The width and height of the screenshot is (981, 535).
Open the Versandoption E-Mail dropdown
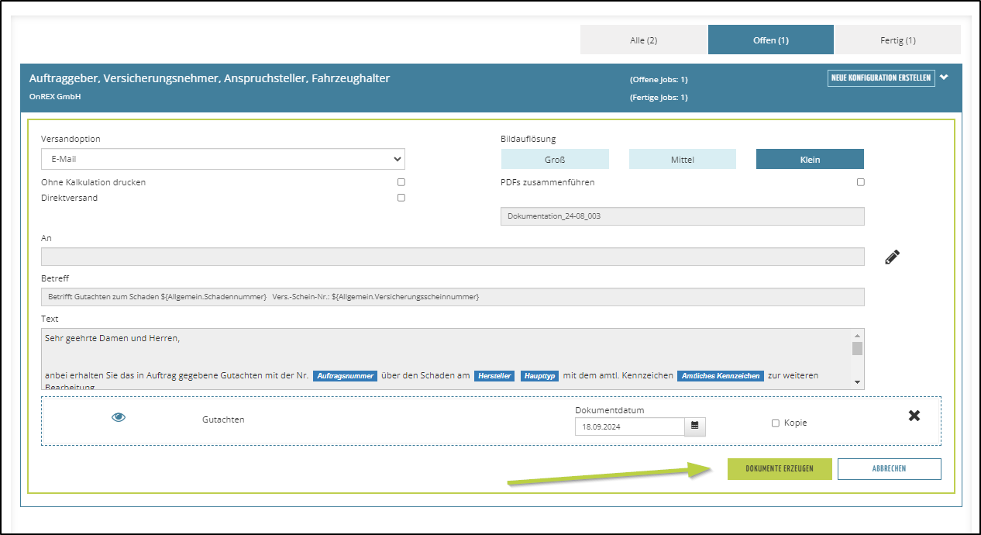coord(222,159)
